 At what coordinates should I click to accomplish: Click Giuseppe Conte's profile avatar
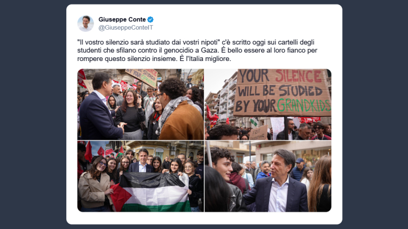pyautogui.click(x=85, y=24)
